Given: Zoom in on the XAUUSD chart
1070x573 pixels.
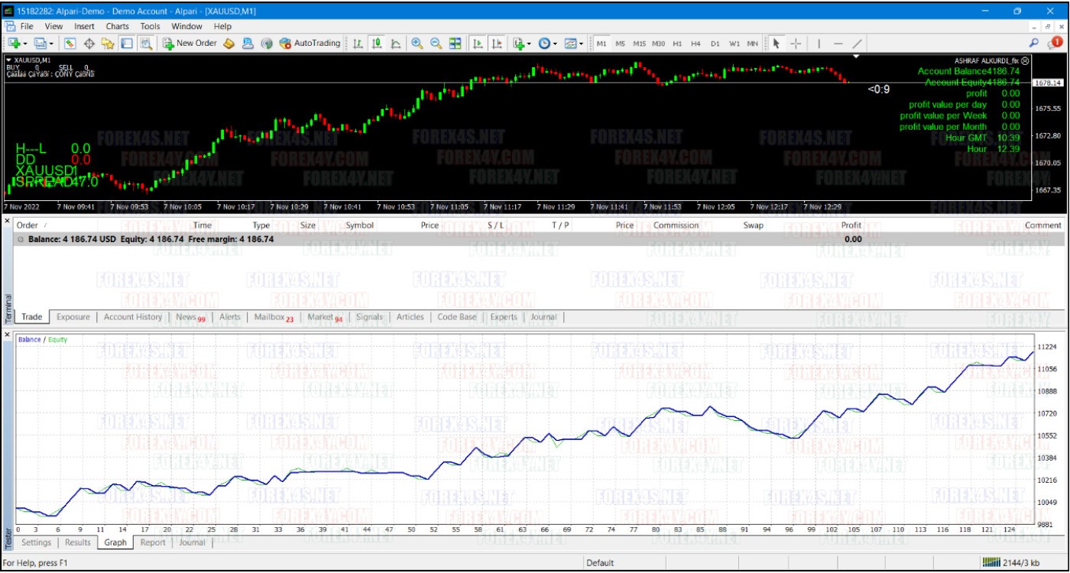Looking at the screenshot, I should 417,44.
